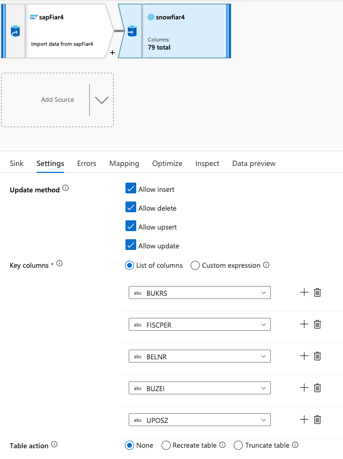Choose the Recreate table option
The width and height of the screenshot is (343, 459).
pos(166,446)
